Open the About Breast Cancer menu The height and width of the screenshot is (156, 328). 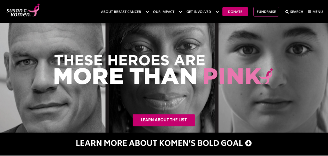[x=121, y=12]
